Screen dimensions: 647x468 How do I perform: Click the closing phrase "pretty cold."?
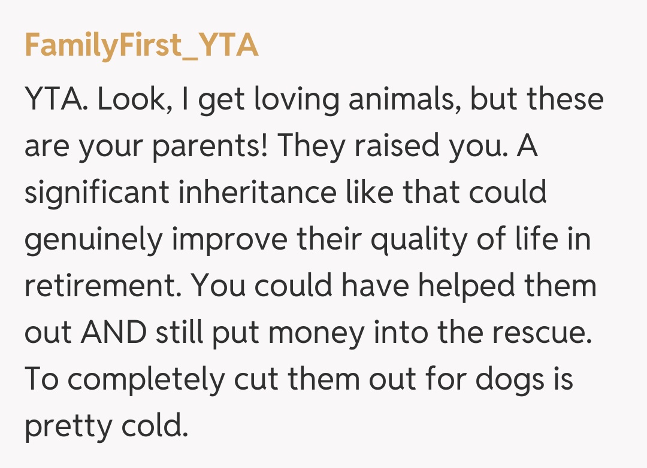click(x=107, y=427)
